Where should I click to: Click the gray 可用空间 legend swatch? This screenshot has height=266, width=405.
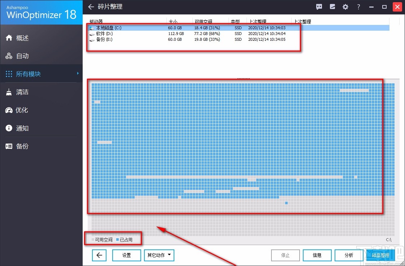pos(93,240)
